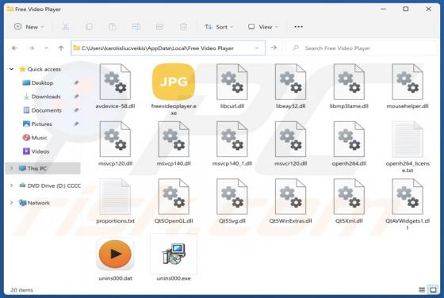Select the avdevice-58.dll file

(x=115, y=86)
